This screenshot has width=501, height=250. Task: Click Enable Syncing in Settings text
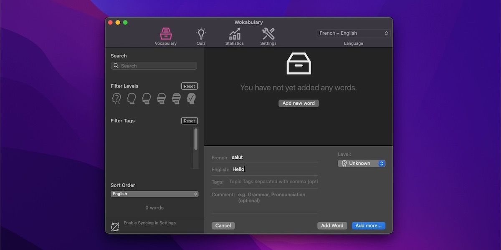149,223
